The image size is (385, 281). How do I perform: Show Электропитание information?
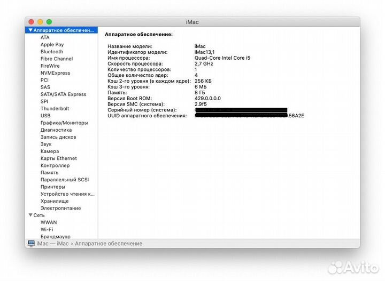[x=60, y=208]
